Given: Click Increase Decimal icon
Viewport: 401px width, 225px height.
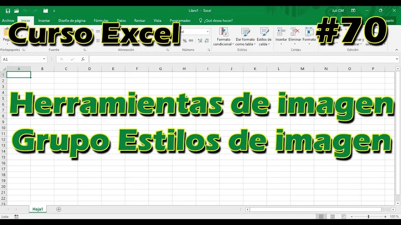Looking at the screenshot, I should click(x=200, y=41).
